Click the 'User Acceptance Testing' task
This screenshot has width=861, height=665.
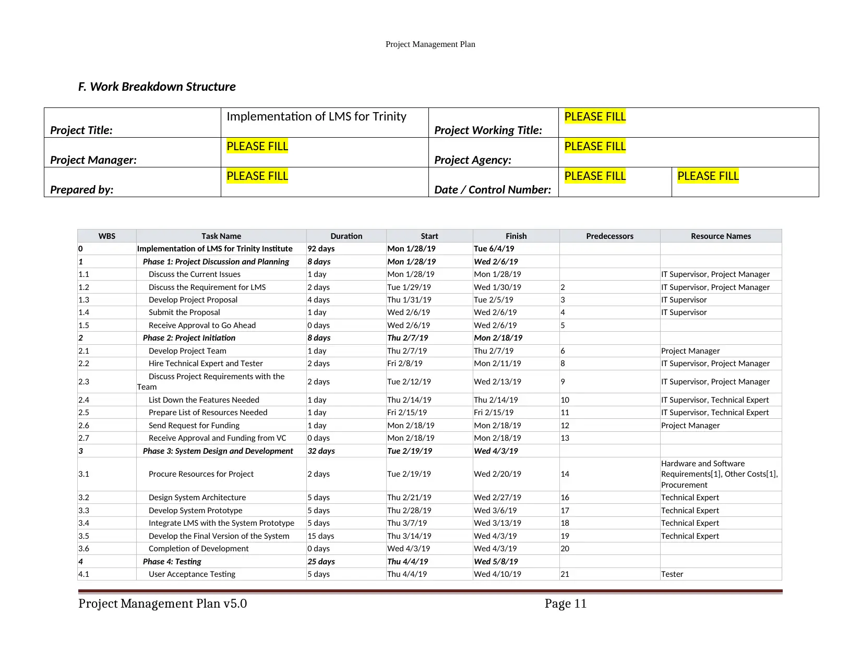pyautogui.click(x=192, y=574)
